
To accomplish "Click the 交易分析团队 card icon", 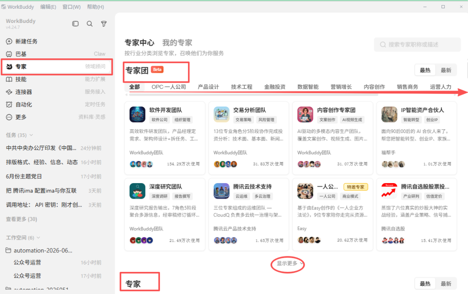I will [x=221, y=114].
